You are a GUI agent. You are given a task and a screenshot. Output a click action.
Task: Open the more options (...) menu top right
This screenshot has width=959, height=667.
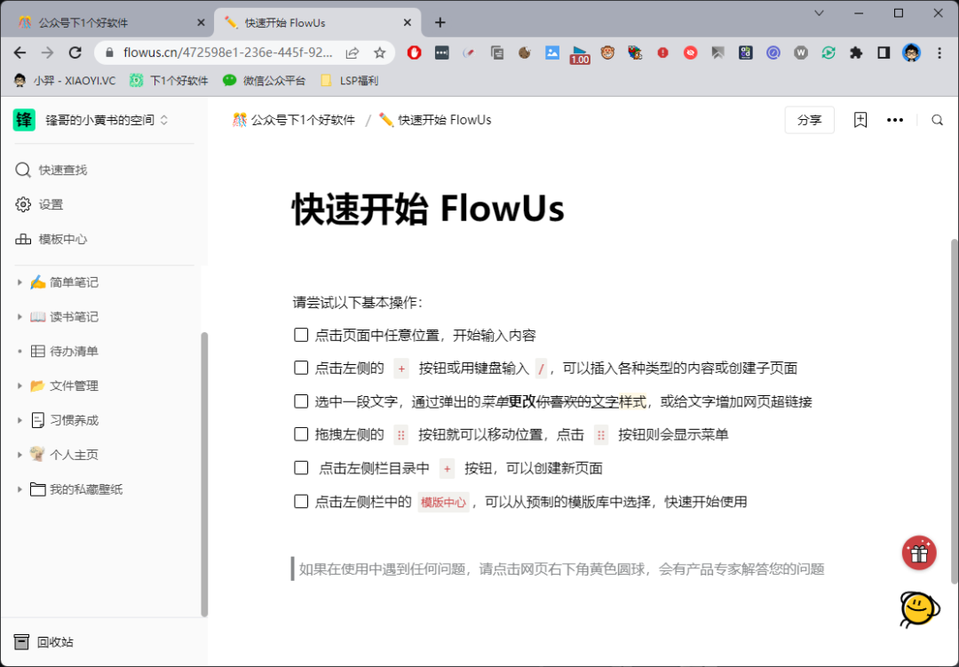point(895,119)
